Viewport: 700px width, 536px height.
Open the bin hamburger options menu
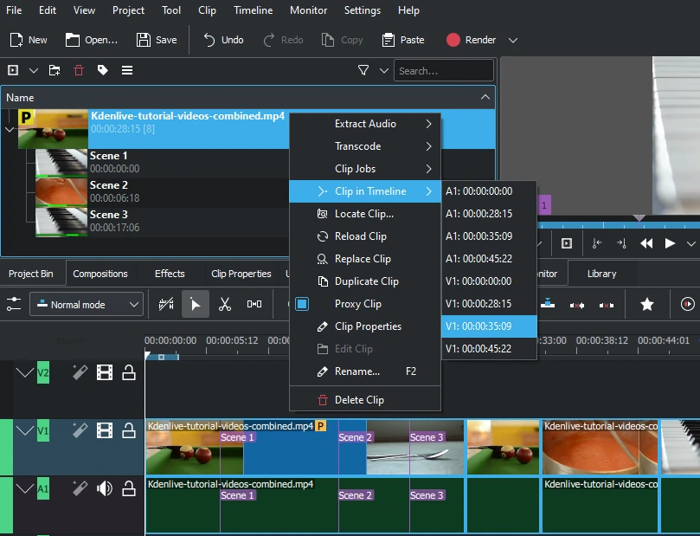[x=127, y=70]
